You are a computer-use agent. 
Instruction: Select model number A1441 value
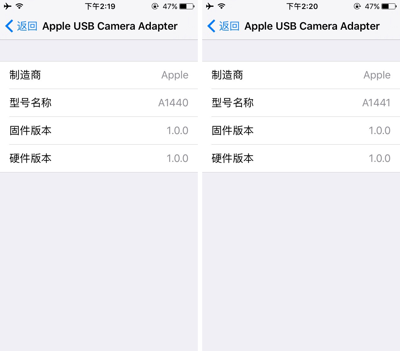coord(376,103)
